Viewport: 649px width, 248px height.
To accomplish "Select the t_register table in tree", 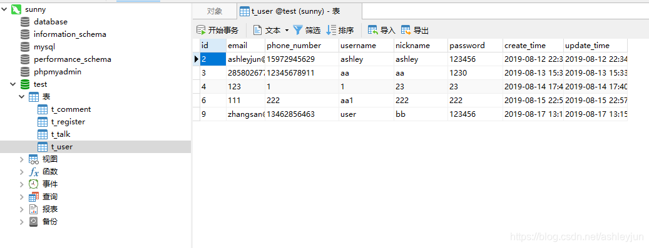I will coord(68,122).
